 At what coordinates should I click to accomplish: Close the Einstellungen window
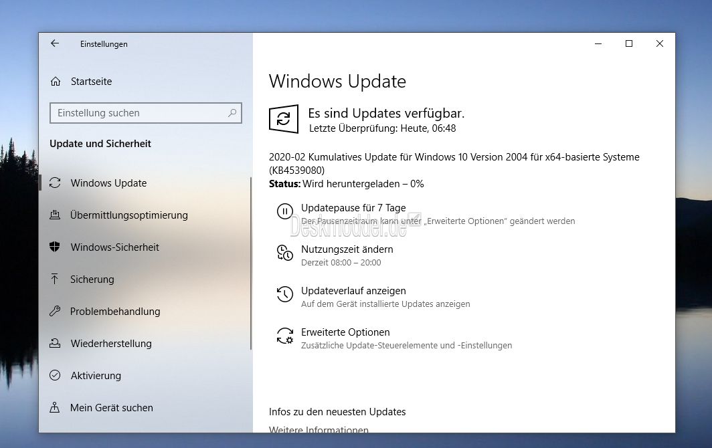660,43
